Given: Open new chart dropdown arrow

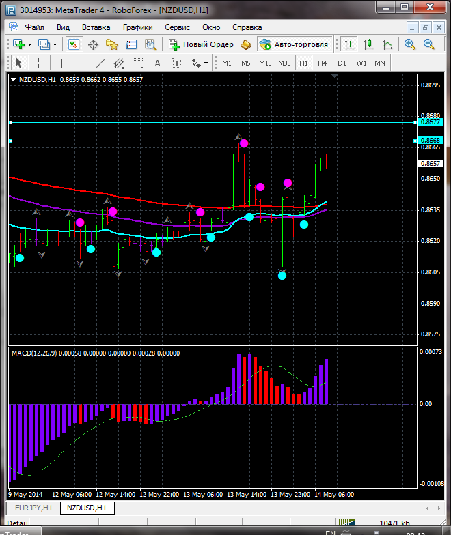Looking at the screenshot, I should [x=30, y=44].
